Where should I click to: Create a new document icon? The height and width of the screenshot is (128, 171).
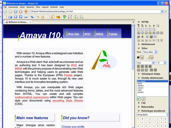click(x=5, y=17)
